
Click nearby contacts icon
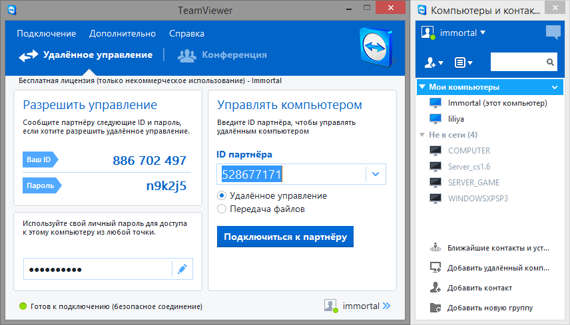pos(435,247)
